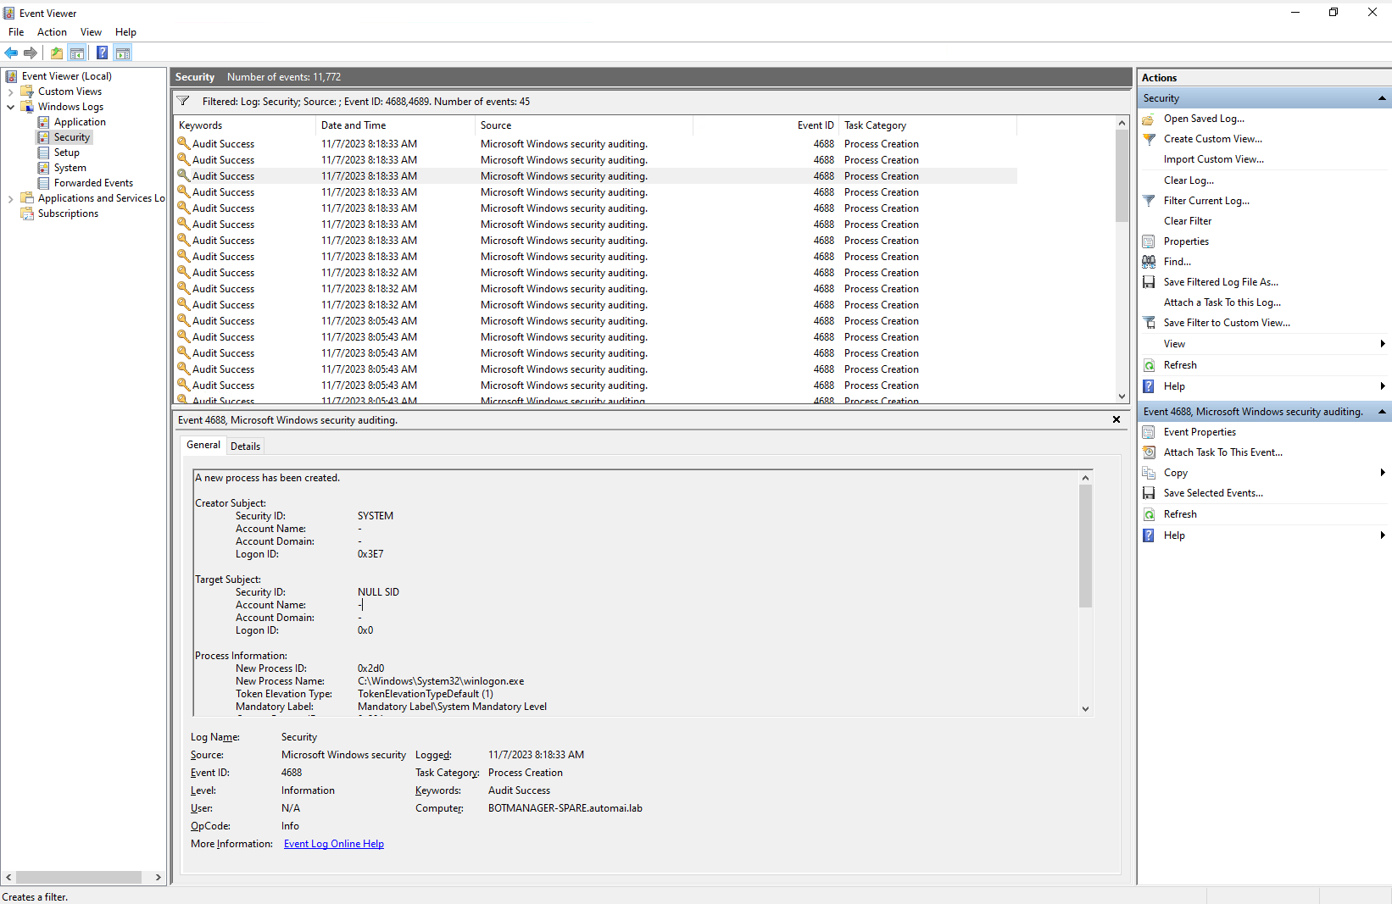Click the Event Log Online Help link

333,843
